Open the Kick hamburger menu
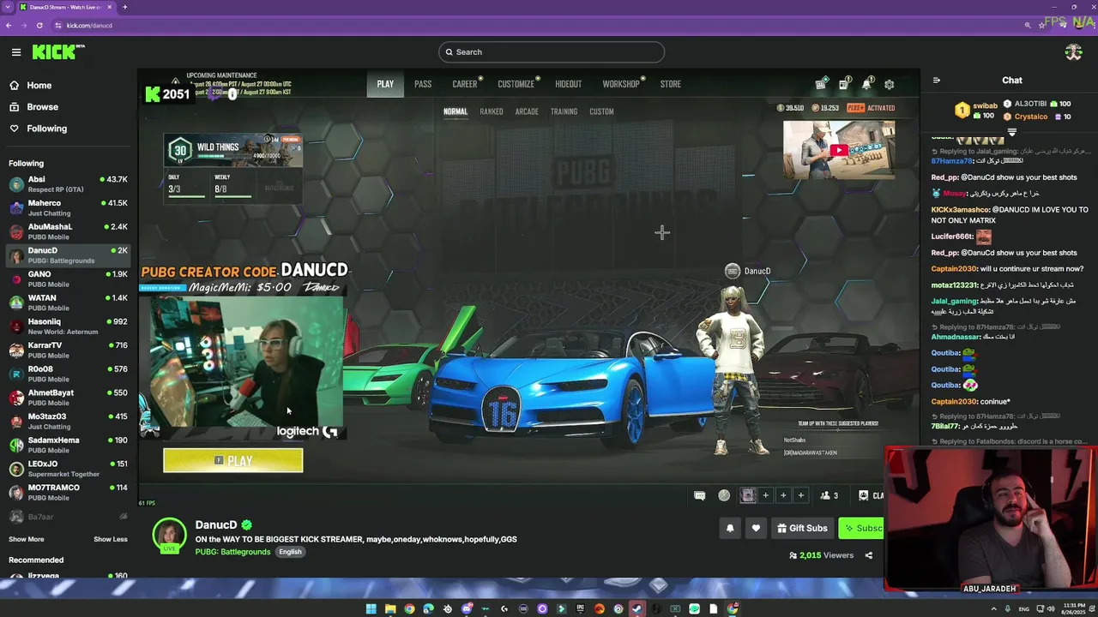Viewport: 1098px width, 617px height. pos(16,52)
